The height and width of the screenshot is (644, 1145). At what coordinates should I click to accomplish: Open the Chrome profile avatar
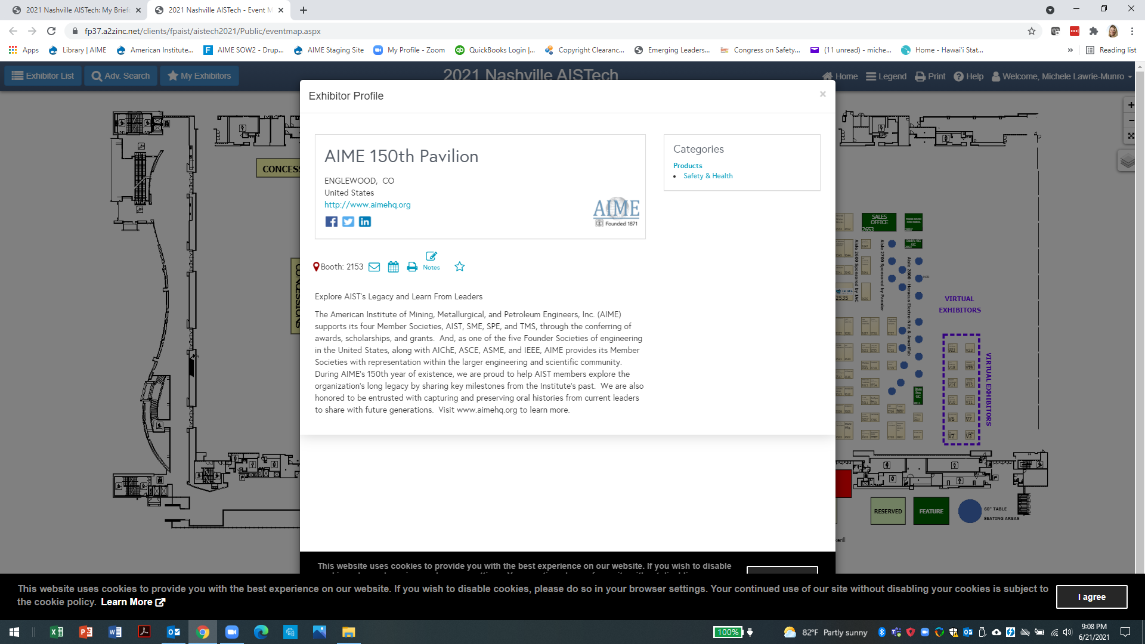[x=1113, y=31]
